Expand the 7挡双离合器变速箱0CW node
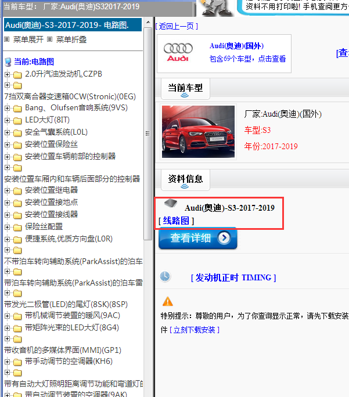 click(x=7, y=85)
